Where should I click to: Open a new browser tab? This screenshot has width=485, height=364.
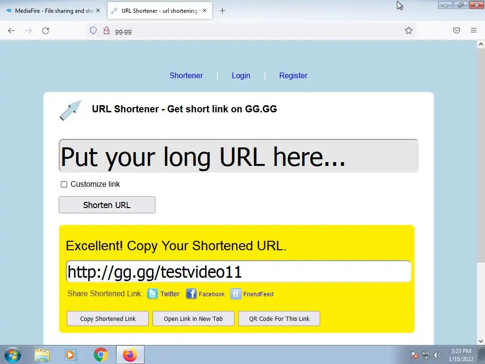222,11
